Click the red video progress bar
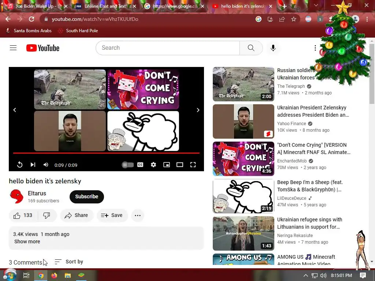Screen dimensions: 375x281 coord(106,153)
